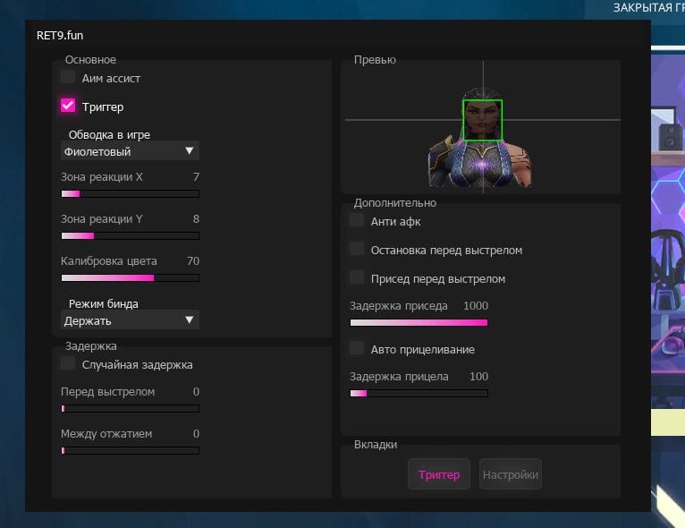
Task: Enable Остановка перед выстрелом checkbox
Action: [x=357, y=249]
